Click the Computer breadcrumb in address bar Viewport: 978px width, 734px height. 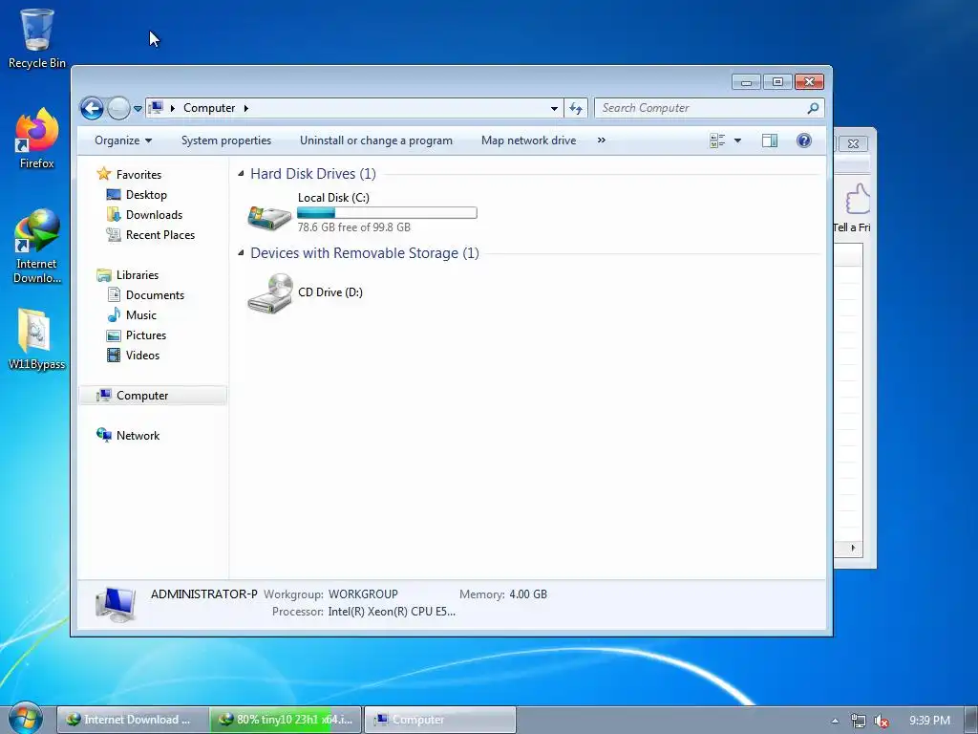pos(209,108)
